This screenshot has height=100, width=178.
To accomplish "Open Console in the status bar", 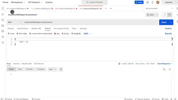I will point(36,99).
